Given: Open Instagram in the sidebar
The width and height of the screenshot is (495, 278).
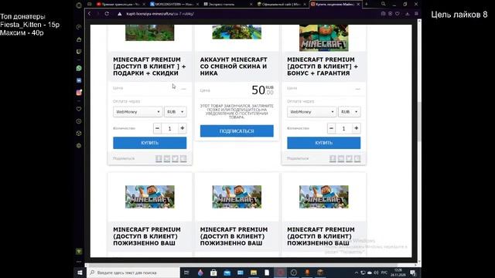Looking at the screenshot, I should point(79,93).
